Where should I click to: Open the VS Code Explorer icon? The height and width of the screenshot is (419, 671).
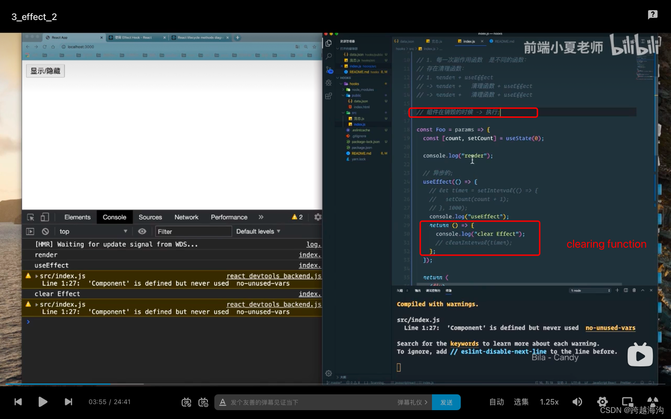click(329, 43)
